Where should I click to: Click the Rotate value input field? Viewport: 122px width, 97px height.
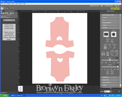tap(117, 58)
